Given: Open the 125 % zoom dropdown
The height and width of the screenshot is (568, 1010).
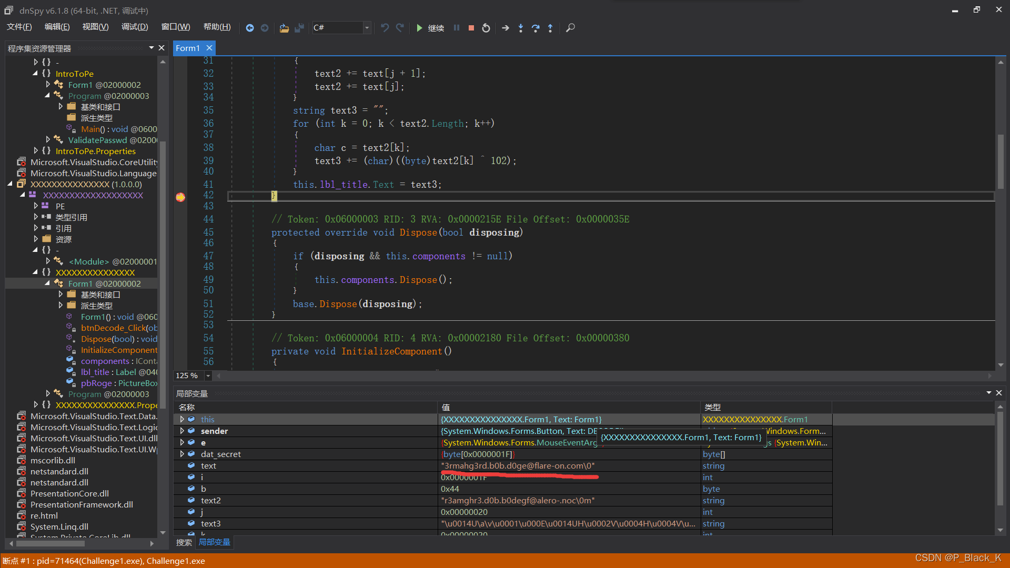Looking at the screenshot, I should pyautogui.click(x=208, y=376).
